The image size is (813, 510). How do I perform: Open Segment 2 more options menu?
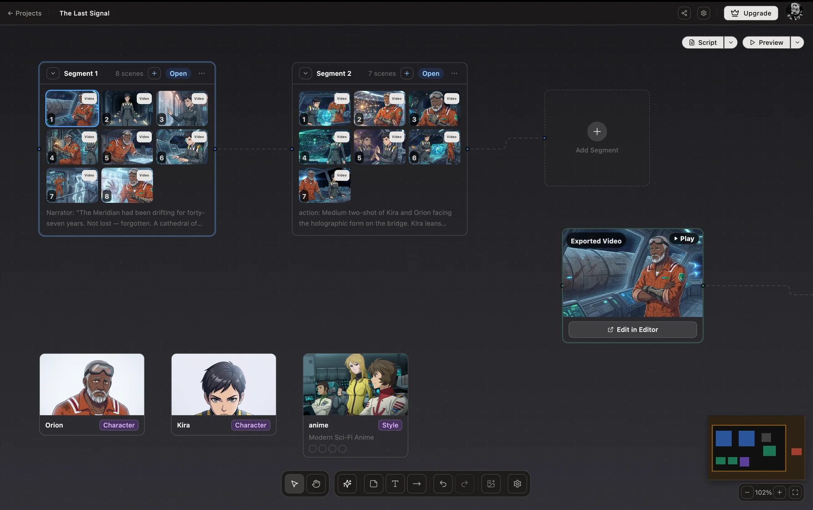click(454, 73)
